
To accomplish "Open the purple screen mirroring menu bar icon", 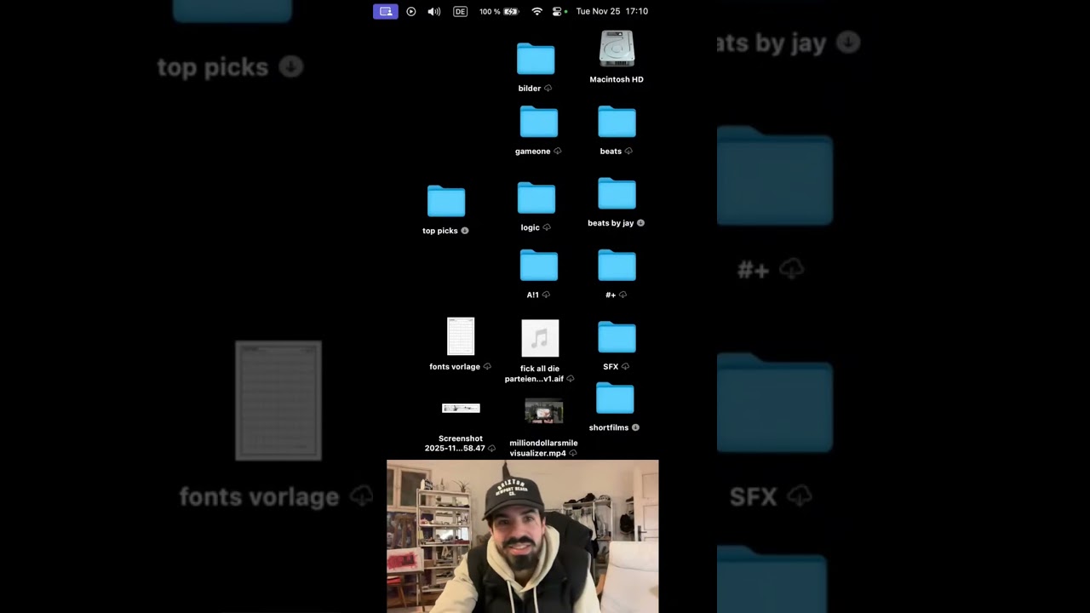I will click(x=386, y=12).
